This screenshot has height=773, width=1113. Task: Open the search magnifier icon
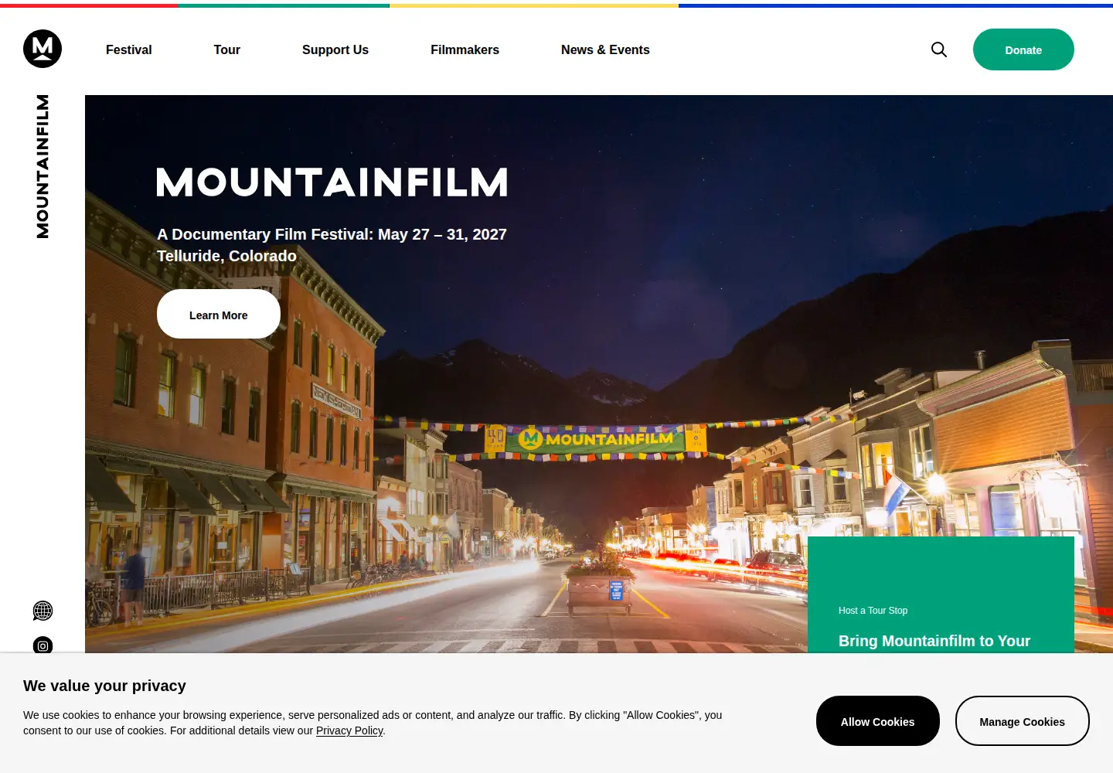(x=939, y=49)
